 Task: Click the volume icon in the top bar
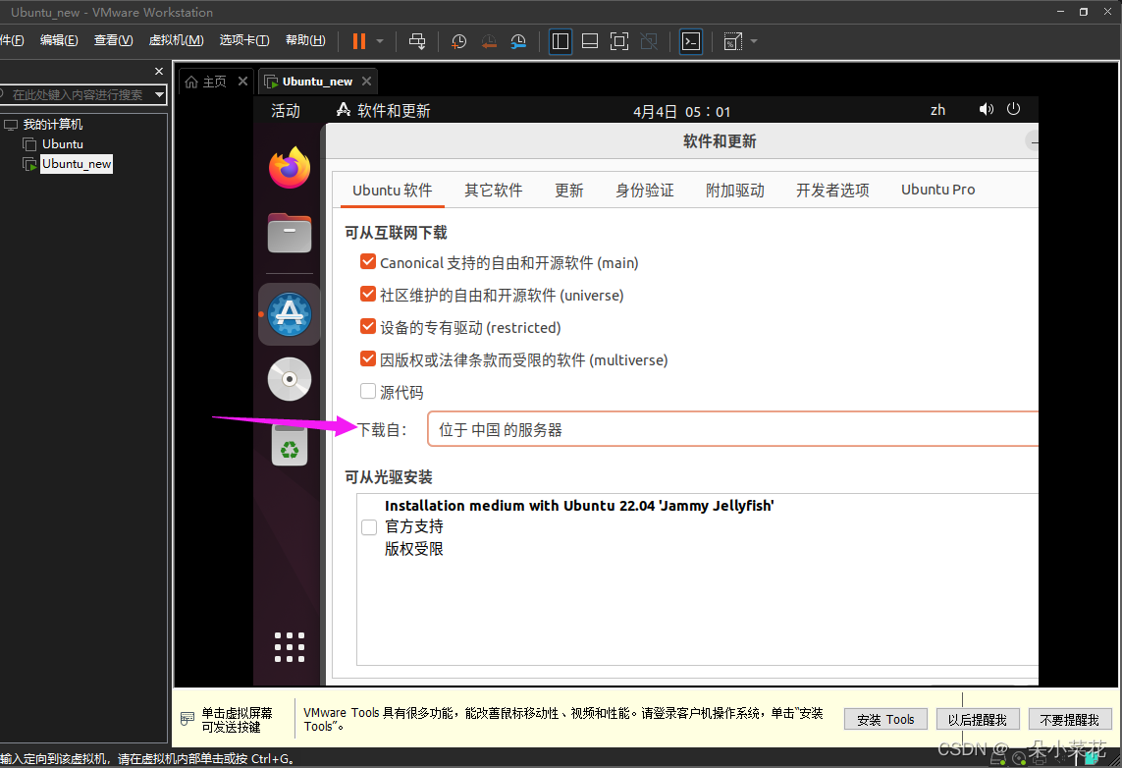click(x=986, y=109)
